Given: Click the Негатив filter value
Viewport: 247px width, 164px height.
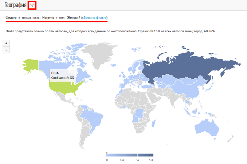Looking at the screenshot, I should point(48,17).
